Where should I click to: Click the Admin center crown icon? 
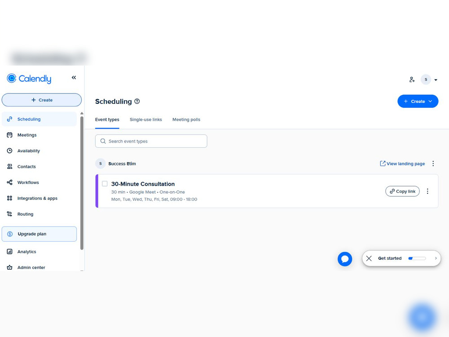point(9,267)
